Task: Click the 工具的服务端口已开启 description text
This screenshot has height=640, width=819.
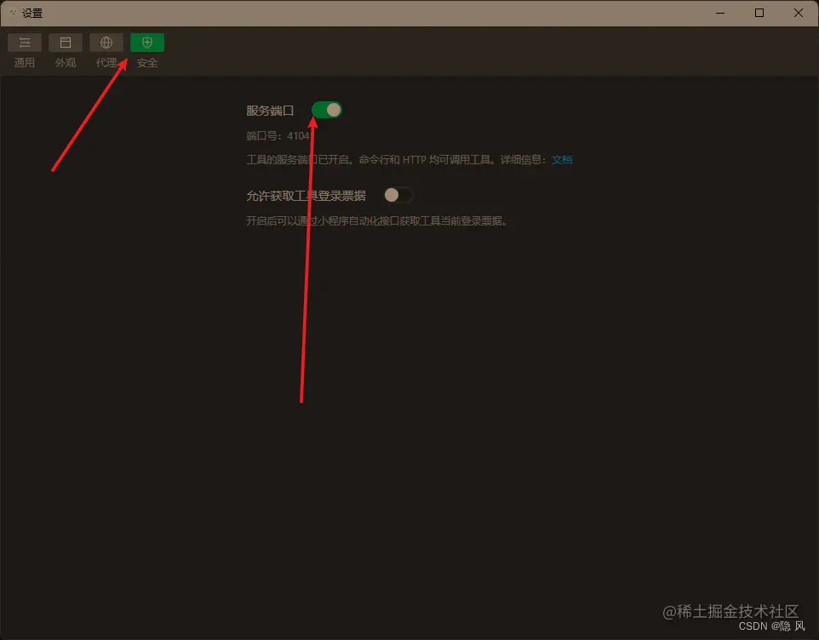Action: [398, 160]
